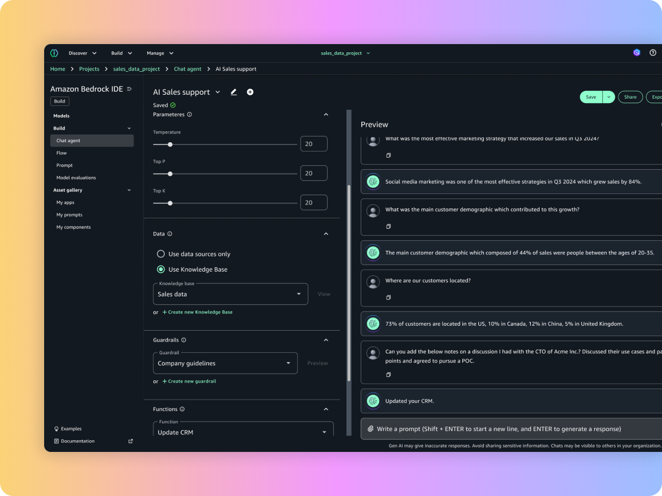Select 'Use Knowledge Base' radio button

(x=161, y=269)
